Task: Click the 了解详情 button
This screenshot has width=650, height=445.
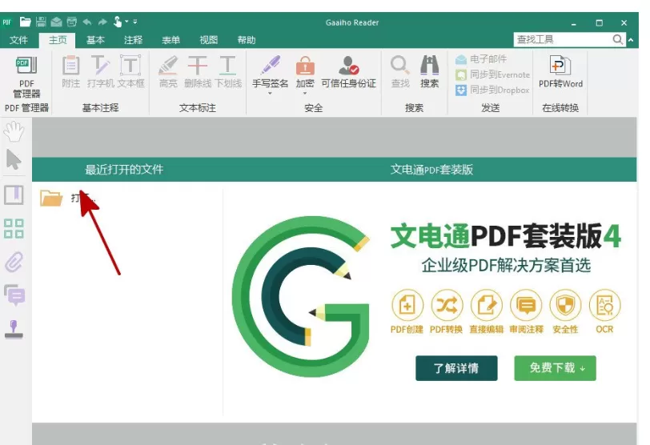Action: click(x=456, y=368)
